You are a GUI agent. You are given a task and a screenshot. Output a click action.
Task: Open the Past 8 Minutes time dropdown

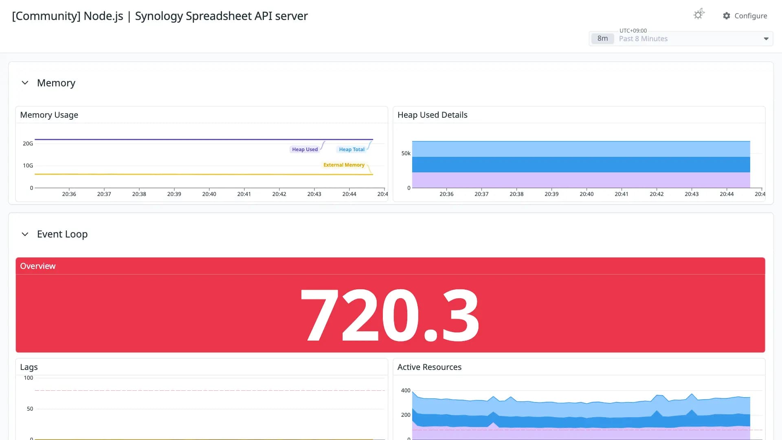681,39
